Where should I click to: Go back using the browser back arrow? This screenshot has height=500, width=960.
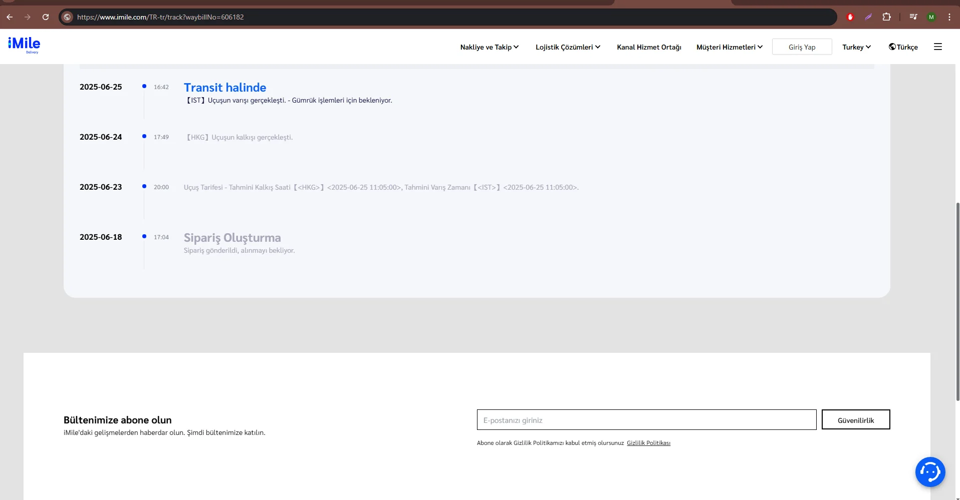click(x=10, y=17)
